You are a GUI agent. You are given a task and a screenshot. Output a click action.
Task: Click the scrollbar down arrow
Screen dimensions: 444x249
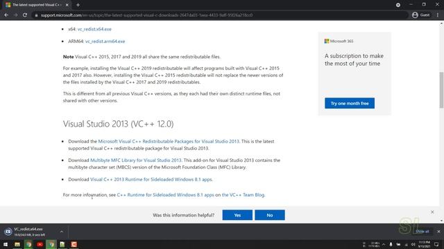click(441, 221)
